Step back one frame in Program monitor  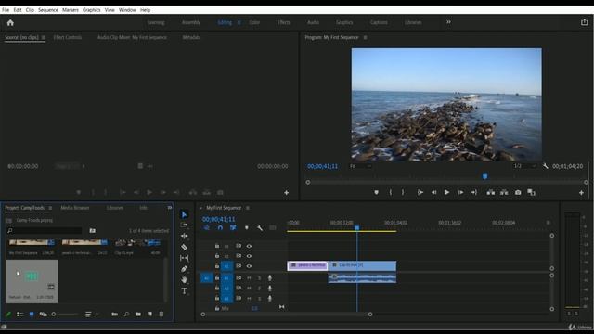[x=433, y=192]
